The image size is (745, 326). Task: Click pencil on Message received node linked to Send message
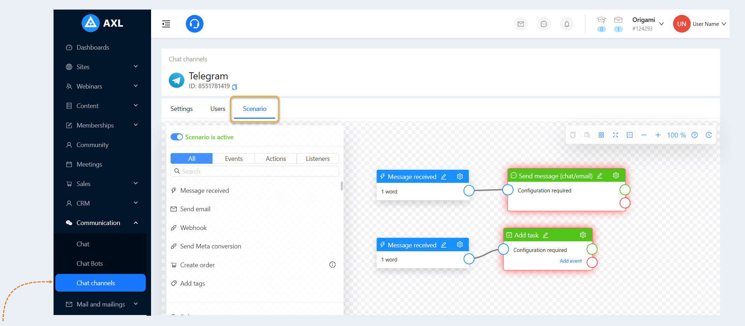(x=444, y=176)
